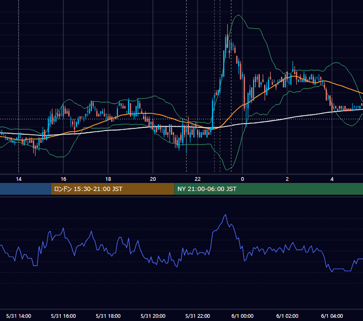363x321 pixels.
Task: Click the 5/31 18:00 date label
Action: pyautogui.click(x=108, y=316)
